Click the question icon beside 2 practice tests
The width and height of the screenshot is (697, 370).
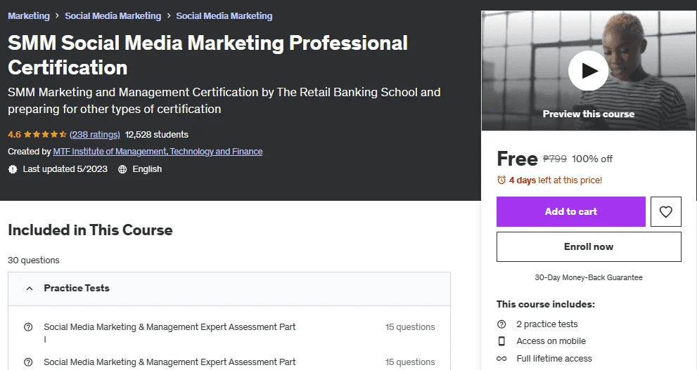[501, 324]
